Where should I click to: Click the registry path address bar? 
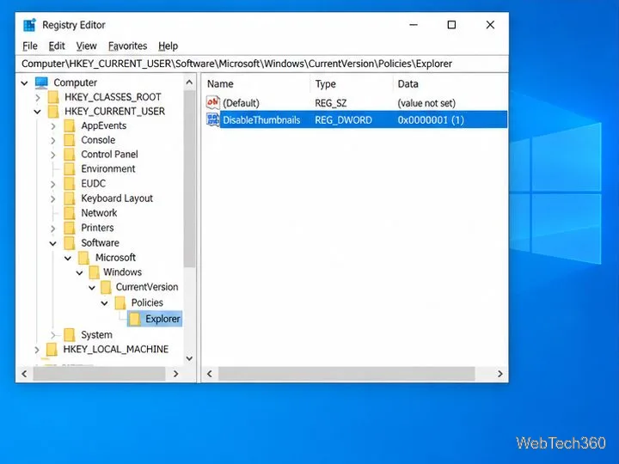(x=262, y=64)
